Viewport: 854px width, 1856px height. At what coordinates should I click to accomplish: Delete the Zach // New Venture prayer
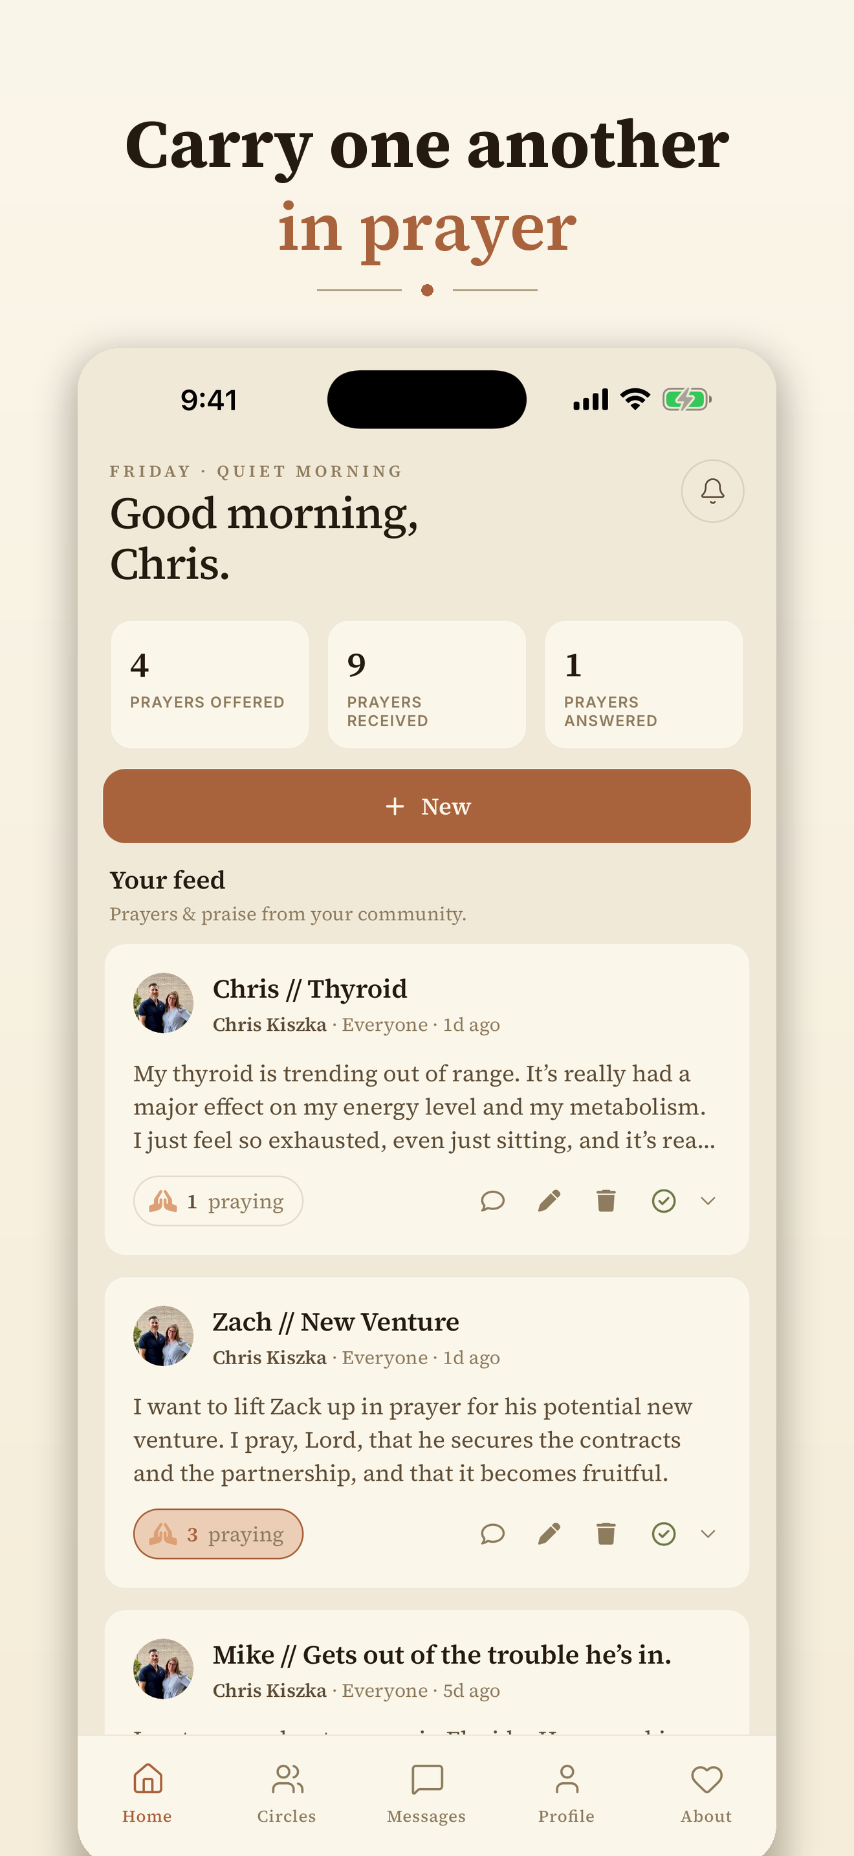[606, 1533]
